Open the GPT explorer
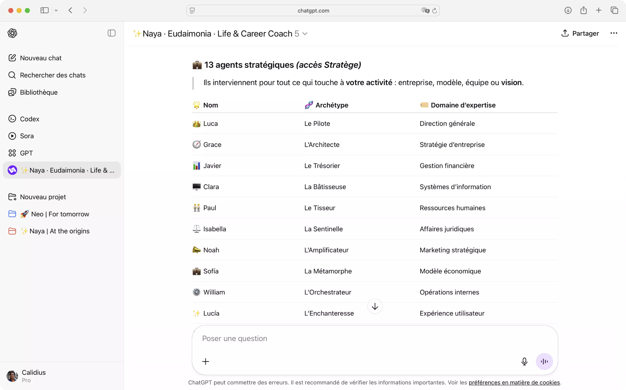Viewport: 626px width, 390px height. pyautogui.click(x=26, y=153)
